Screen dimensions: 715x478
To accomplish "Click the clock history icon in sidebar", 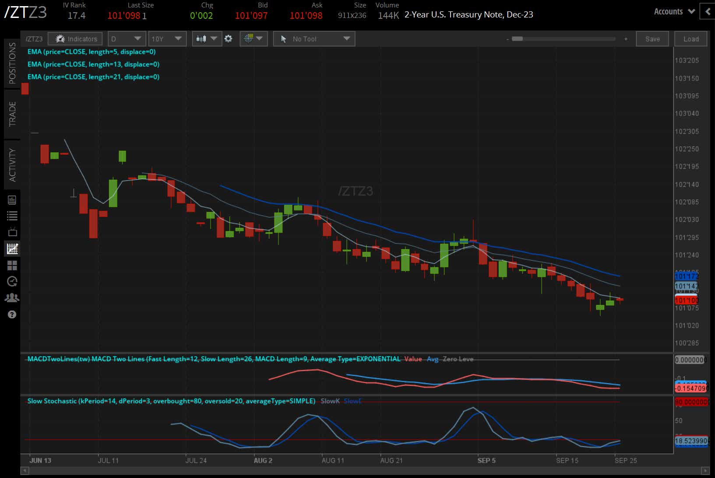I will coord(12,281).
